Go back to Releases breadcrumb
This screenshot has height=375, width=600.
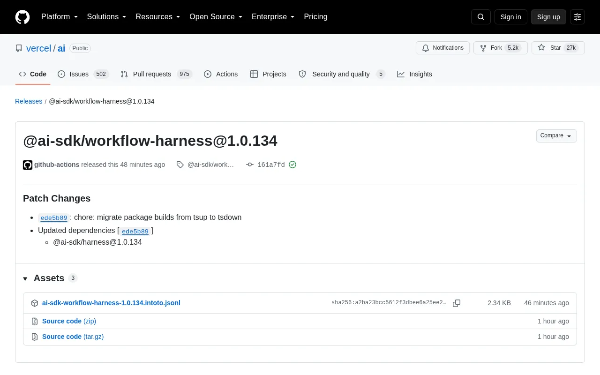tap(29, 101)
